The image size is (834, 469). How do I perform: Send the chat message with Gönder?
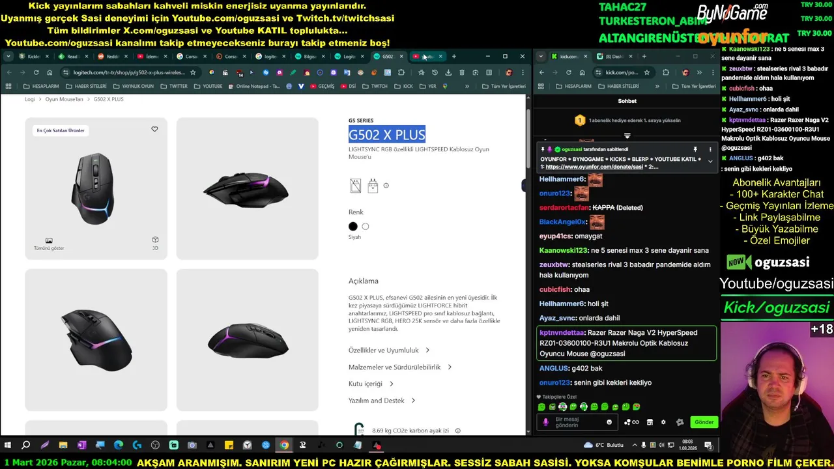click(x=704, y=422)
